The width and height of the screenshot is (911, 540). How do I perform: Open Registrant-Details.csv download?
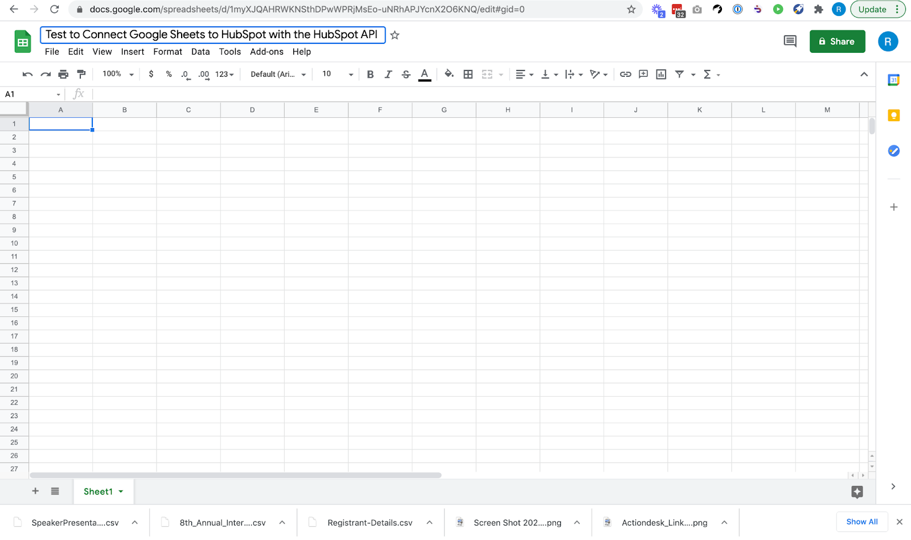(370, 523)
